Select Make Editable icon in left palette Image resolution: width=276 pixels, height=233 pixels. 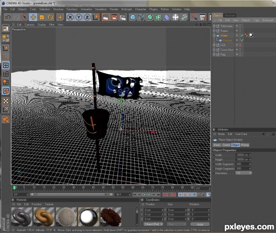coord(6,38)
